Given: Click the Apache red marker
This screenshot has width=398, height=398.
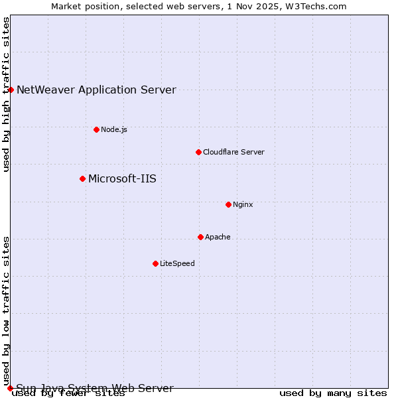Looking at the screenshot, I should point(200,237).
